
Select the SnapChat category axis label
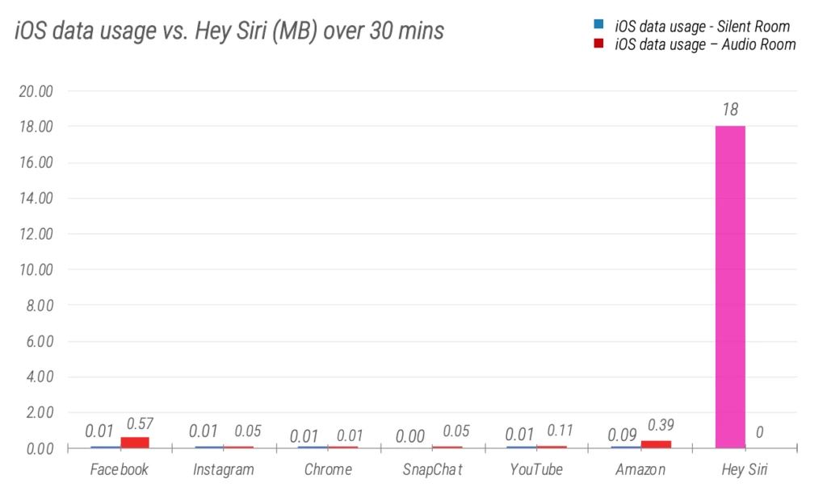point(432,469)
